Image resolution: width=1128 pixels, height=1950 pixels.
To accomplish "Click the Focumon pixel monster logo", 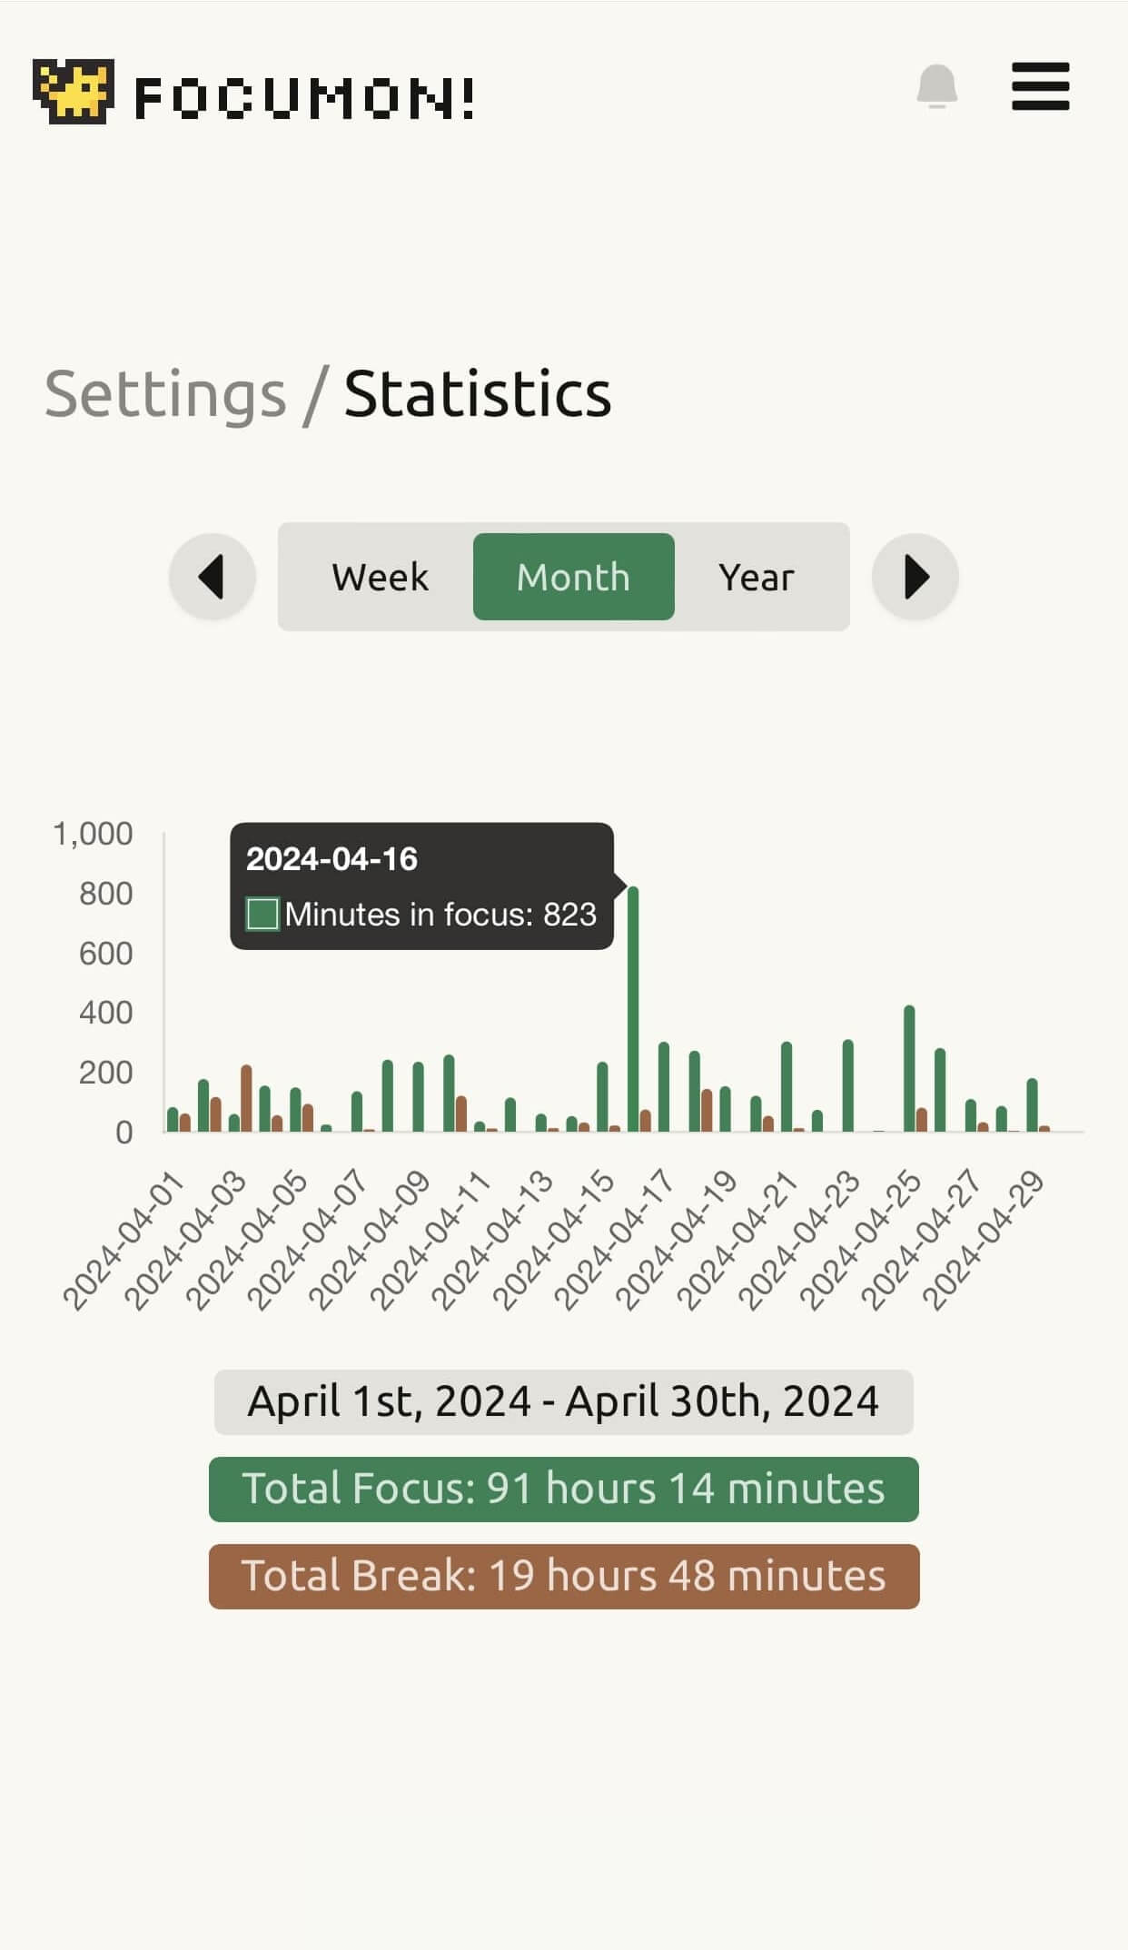I will click(x=74, y=91).
